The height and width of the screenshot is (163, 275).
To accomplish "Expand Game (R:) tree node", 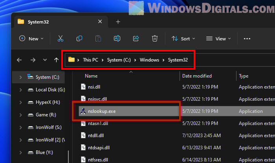I will click(20, 115).
